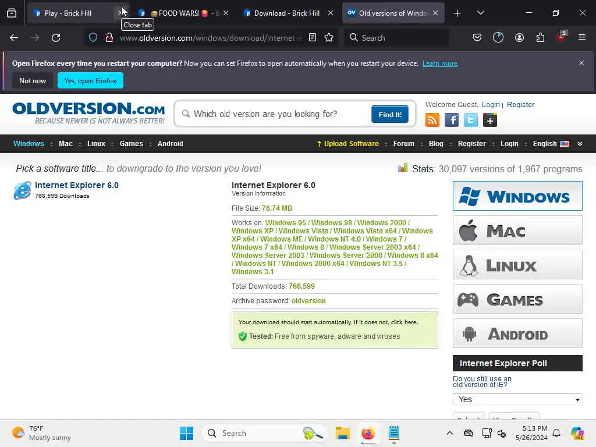Click the Register link beside Welcome Guest
Image resolution: width=596 pixels, height=447 pixels.
pyautogui.click(x=520, y=105)
